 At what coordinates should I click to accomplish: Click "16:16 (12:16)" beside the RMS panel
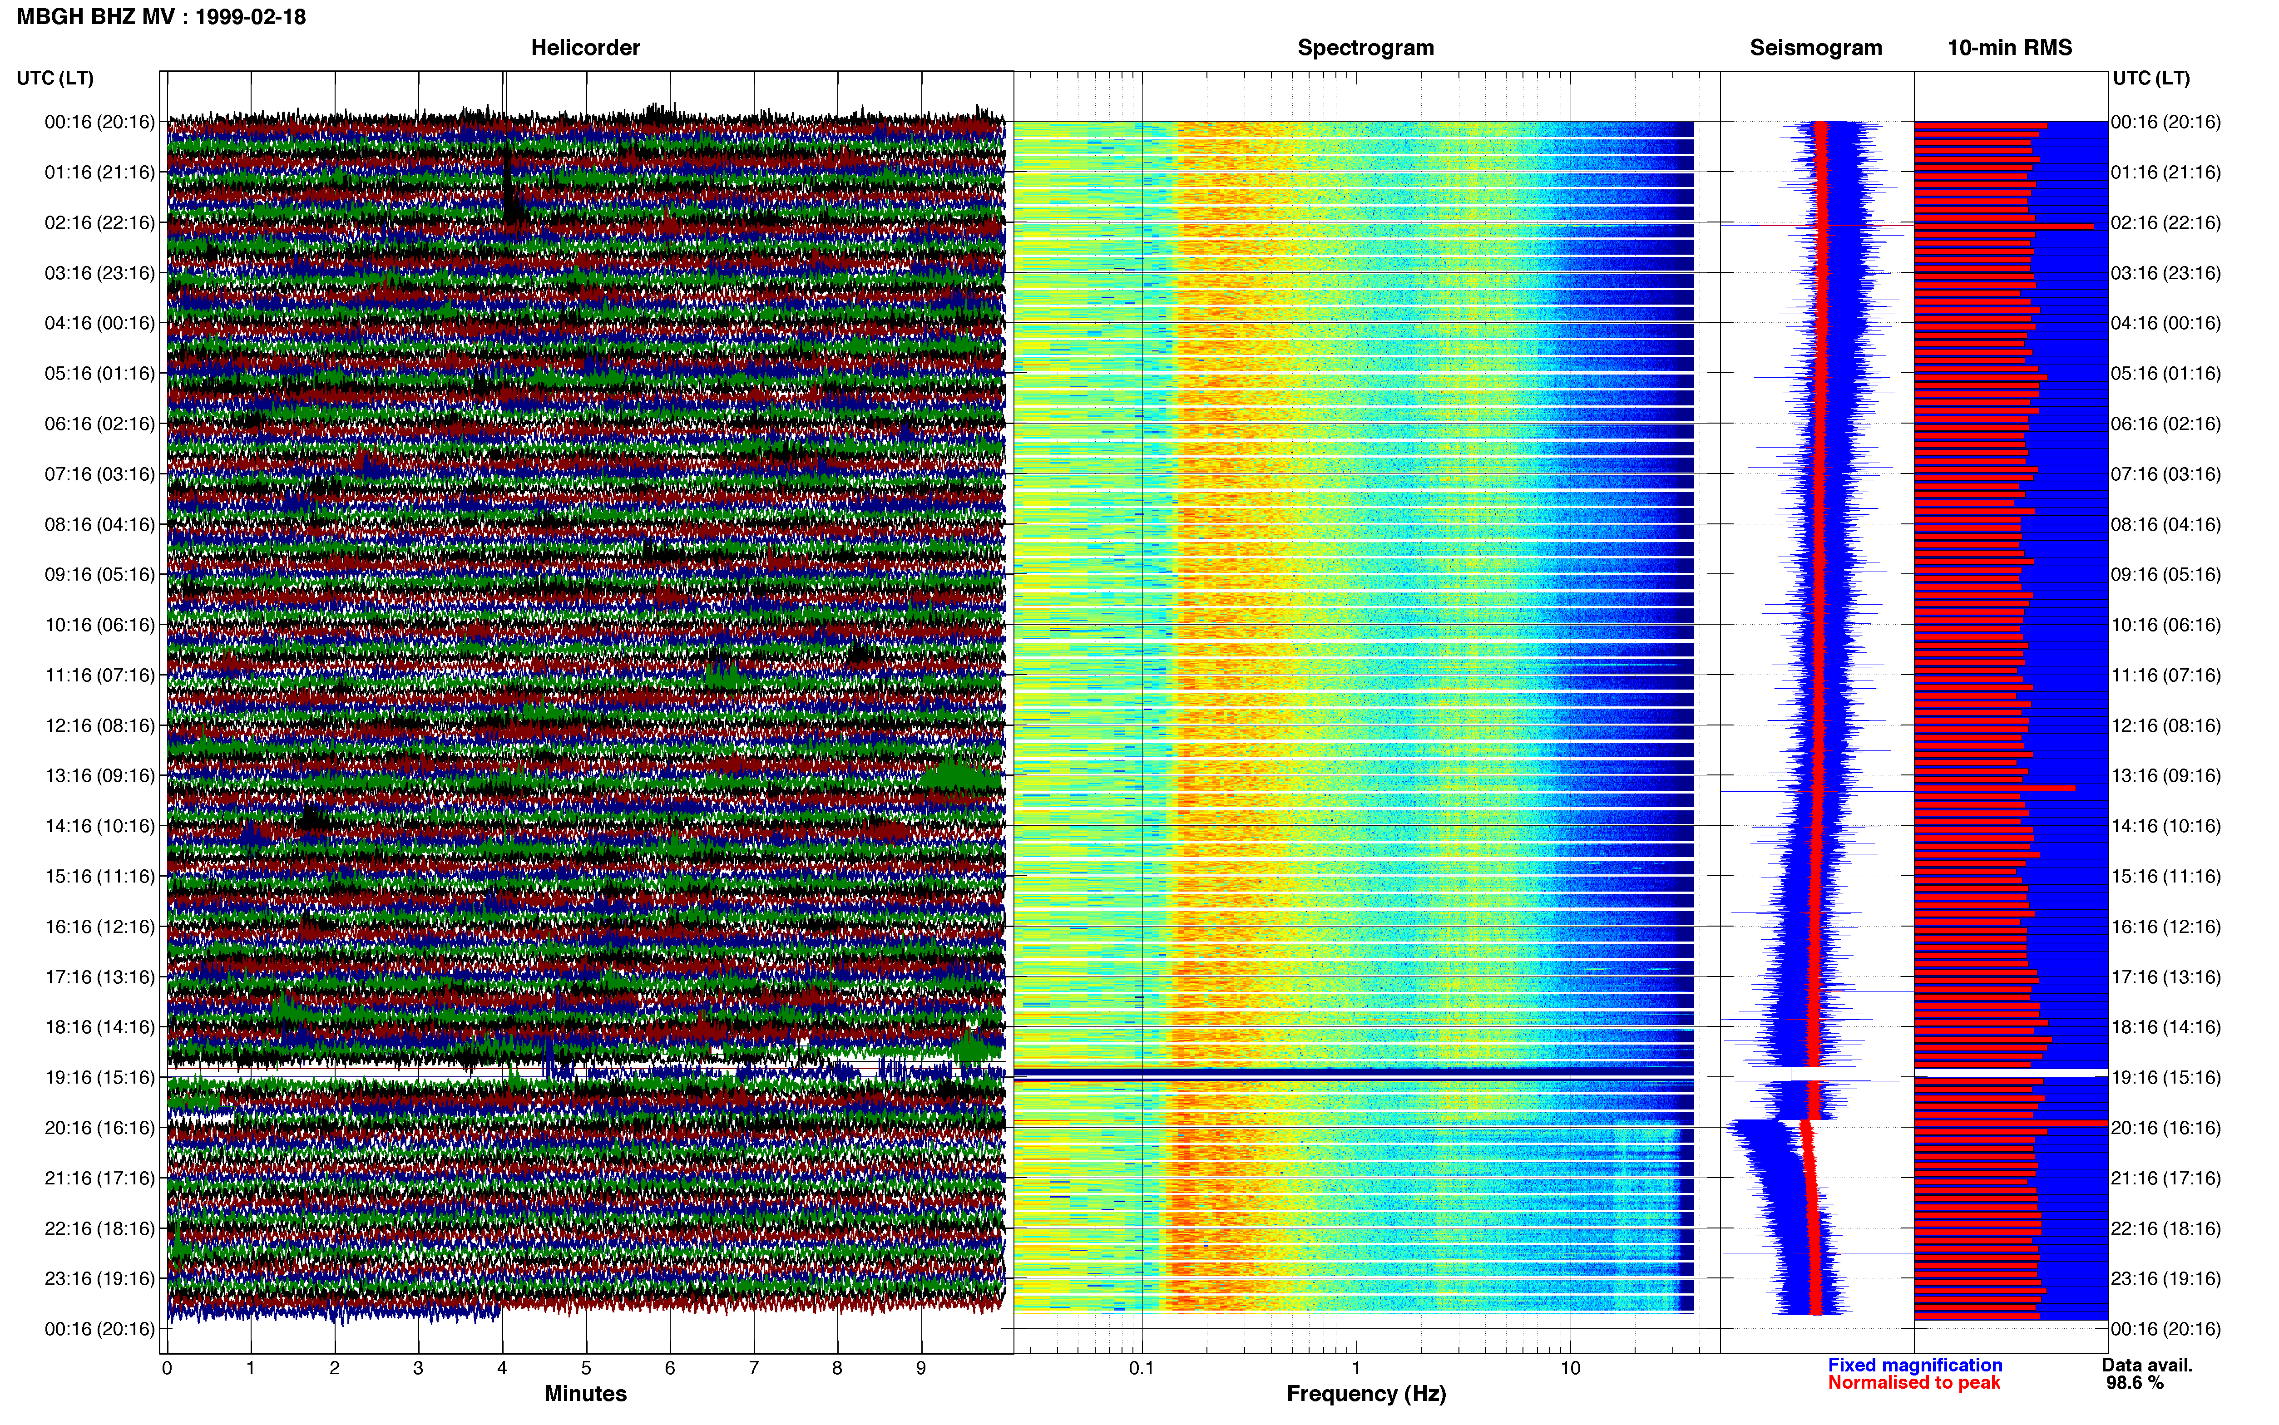pyautogui.click(x=2165, y=927)
